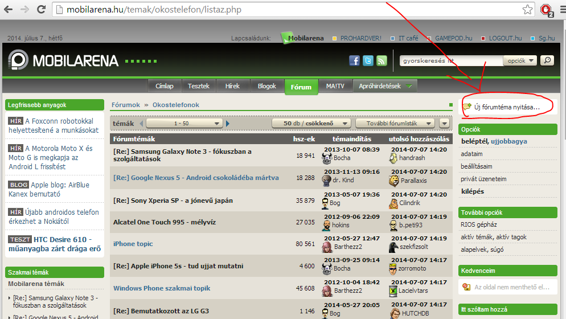Screen dimensions: 566x319
Task: Go to next topics page arrow
Action: pyautogui.click(x=228, y=124)
